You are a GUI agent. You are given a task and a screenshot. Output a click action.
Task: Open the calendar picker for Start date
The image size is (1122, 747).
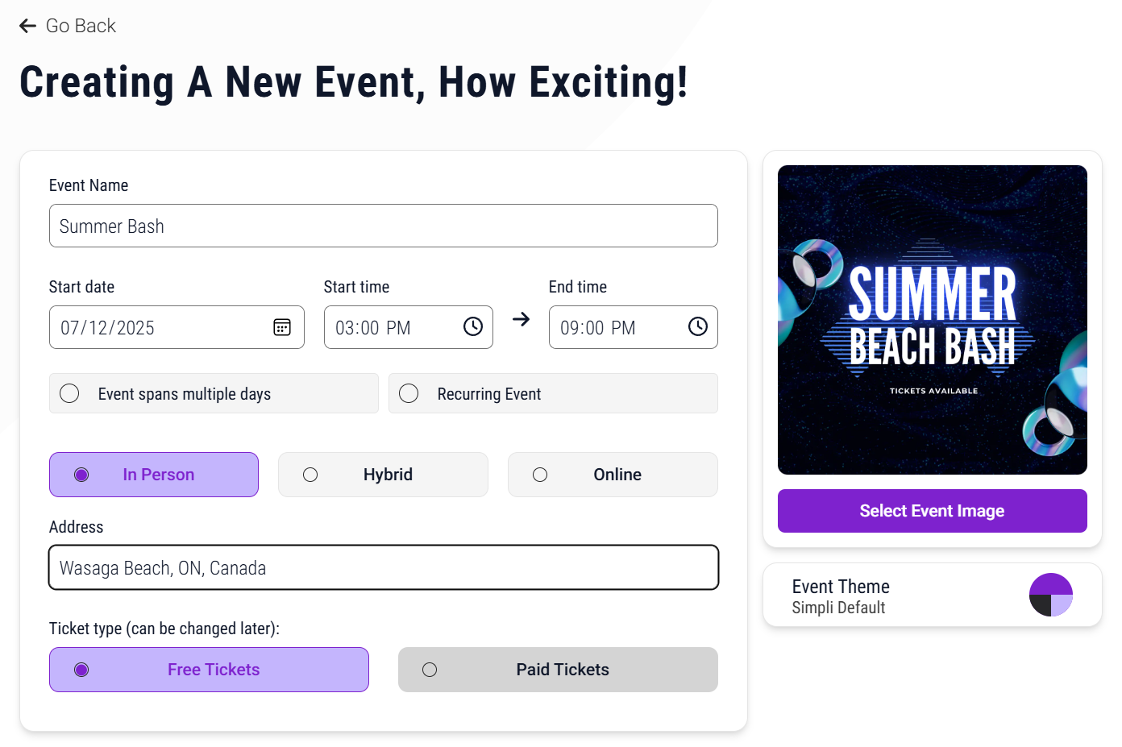tap(282, 327)
